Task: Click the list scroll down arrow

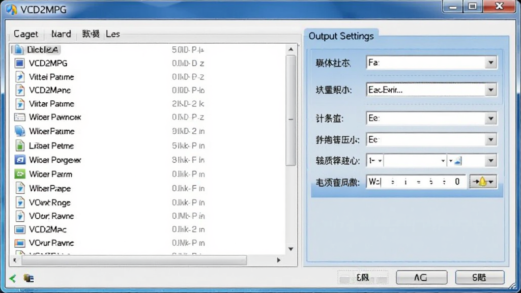Action: point(291,249)
